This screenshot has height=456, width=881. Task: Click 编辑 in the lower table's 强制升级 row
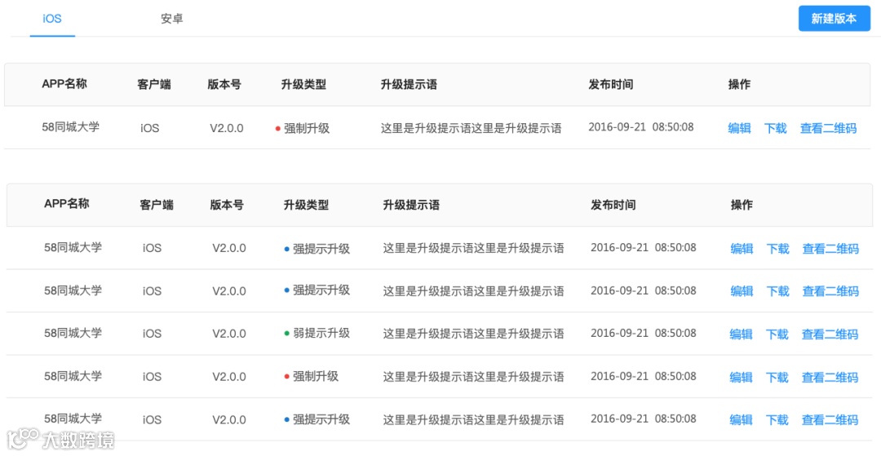point(741,377)
